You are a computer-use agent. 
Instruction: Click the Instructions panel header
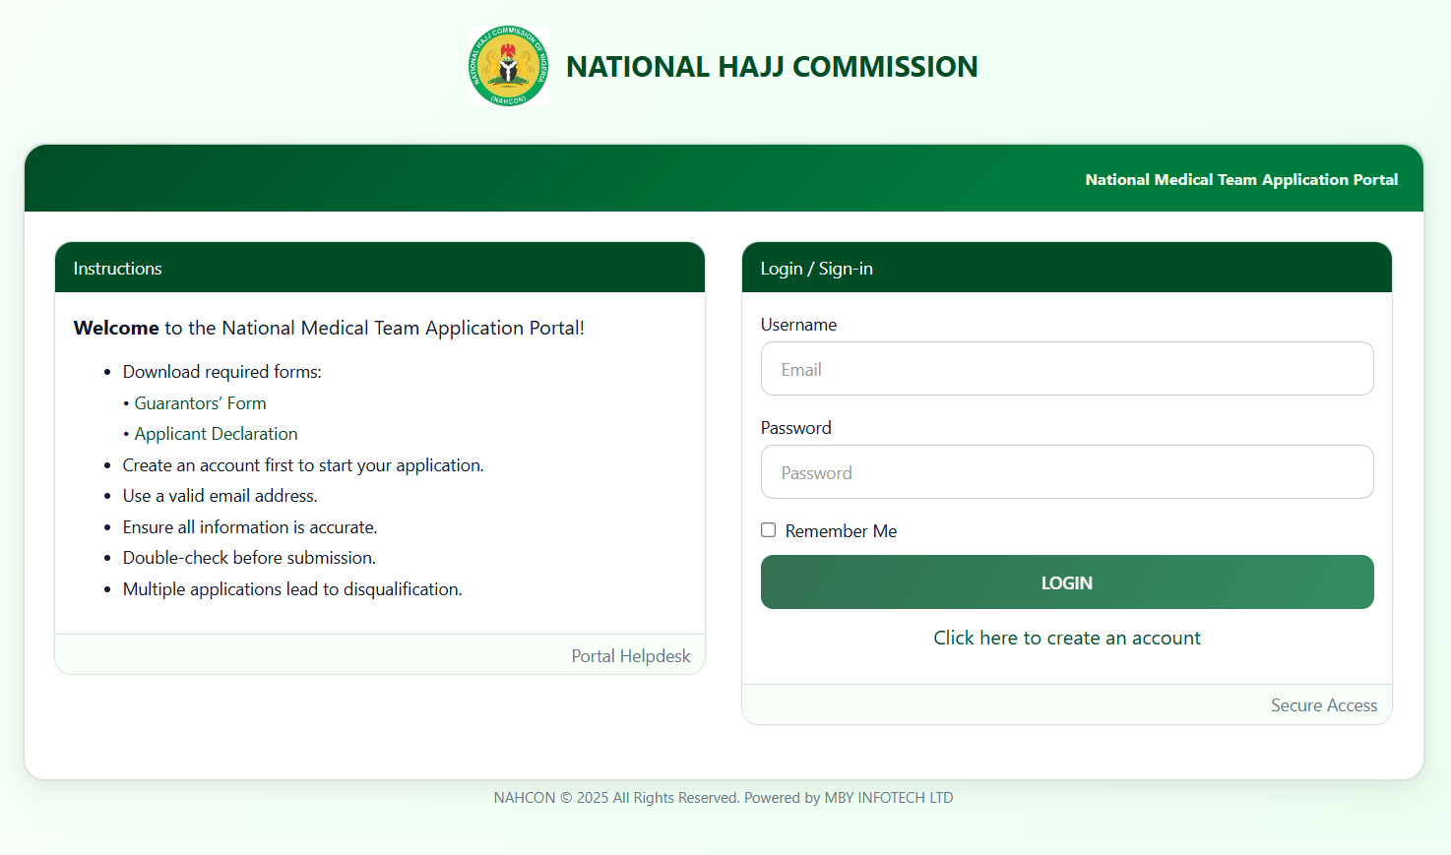coord(380,268)
